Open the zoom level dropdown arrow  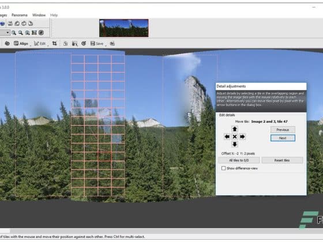7,32
